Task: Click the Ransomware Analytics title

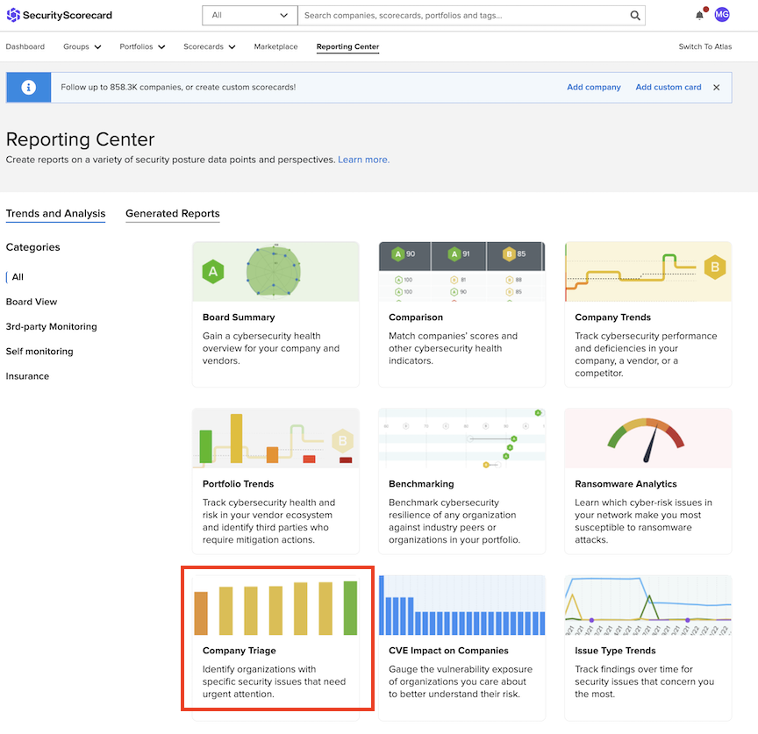Action: point(626,484)
